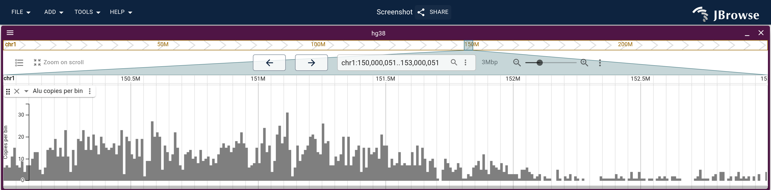Click the 152.5M ruler label
Screen dimensions: 771x190
[640, 79]
